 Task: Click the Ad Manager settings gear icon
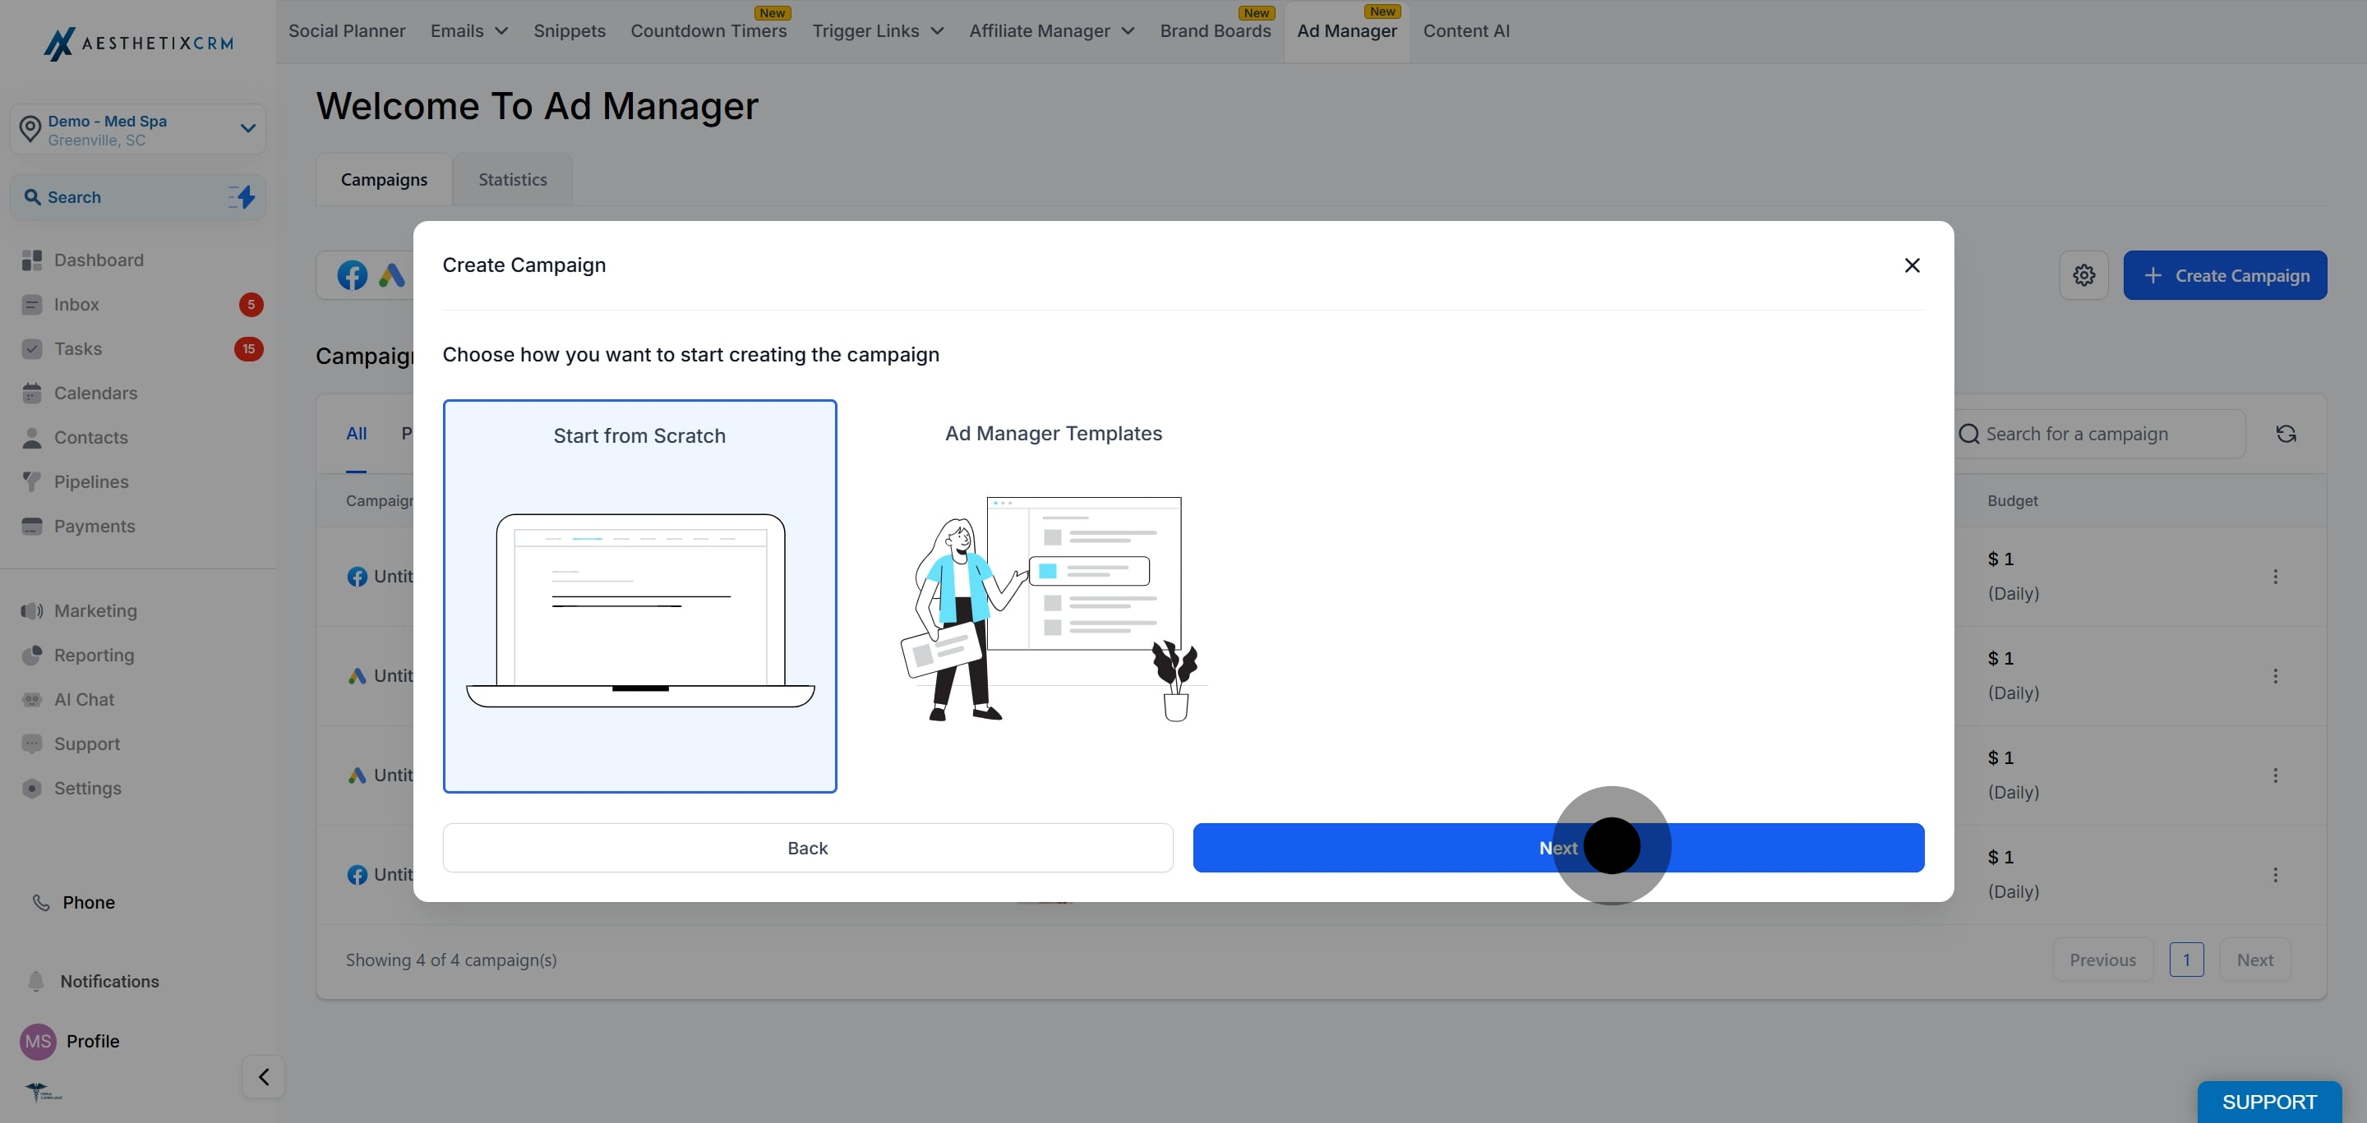click(x=2083, y=275)
